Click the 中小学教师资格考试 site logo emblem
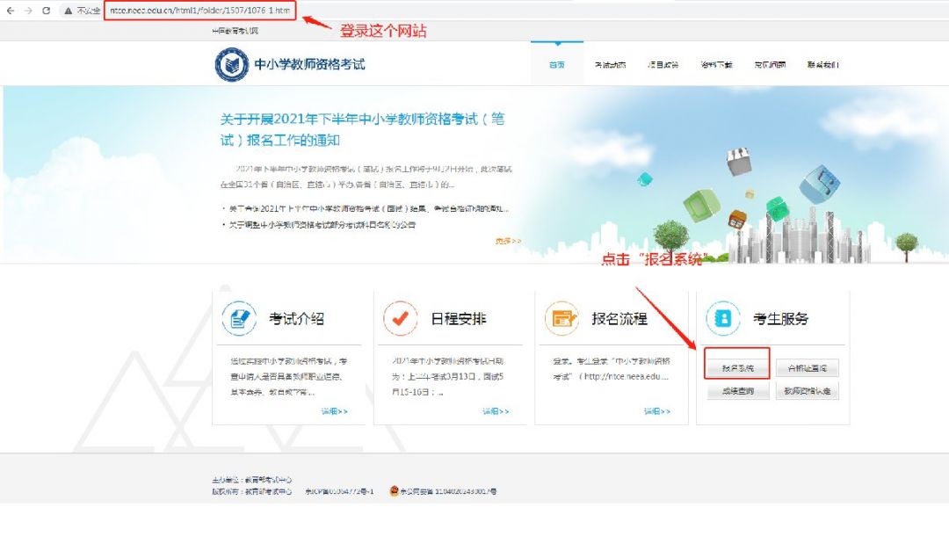Image resolution: width=949 pixels, height=558 pixels. point(231,64)
